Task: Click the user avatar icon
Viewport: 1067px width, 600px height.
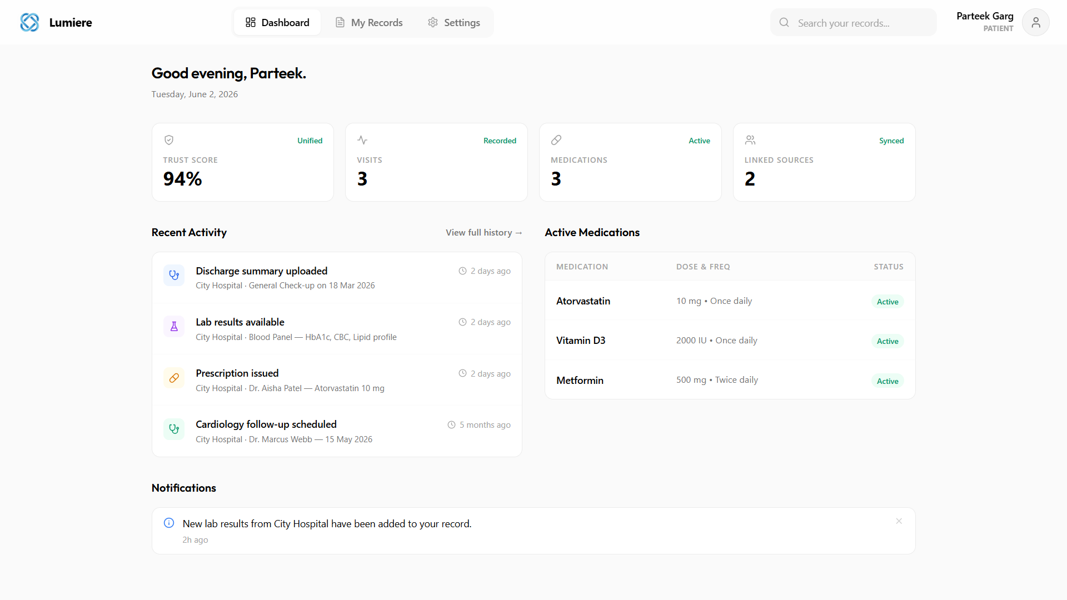Action: pos(1035,22)
